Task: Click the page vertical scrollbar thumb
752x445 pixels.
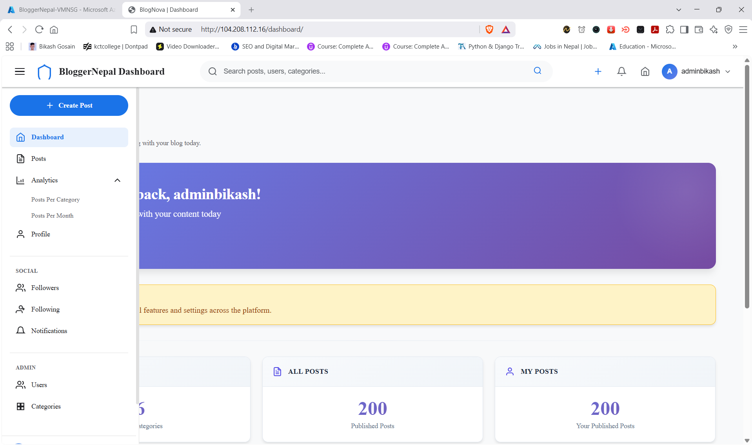Action: pyautogui.click(x=747, y=187)
